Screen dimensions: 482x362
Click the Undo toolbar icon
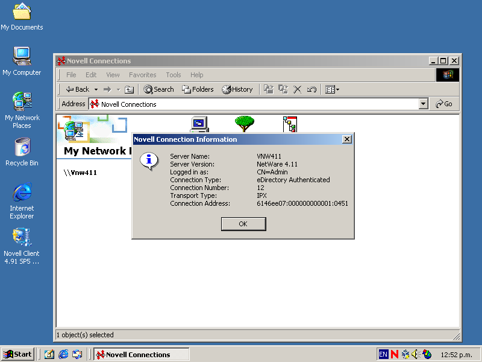click(311, 89)
